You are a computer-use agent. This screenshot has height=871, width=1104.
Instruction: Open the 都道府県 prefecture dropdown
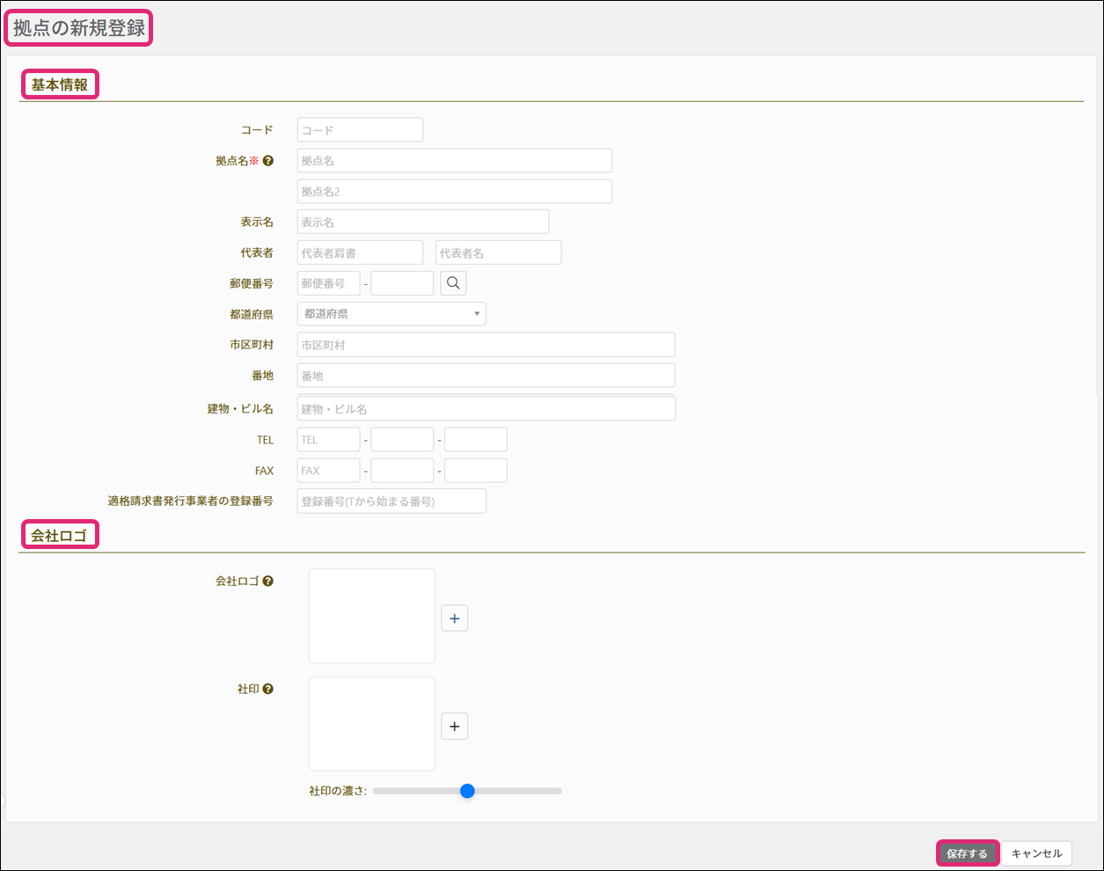391,314
